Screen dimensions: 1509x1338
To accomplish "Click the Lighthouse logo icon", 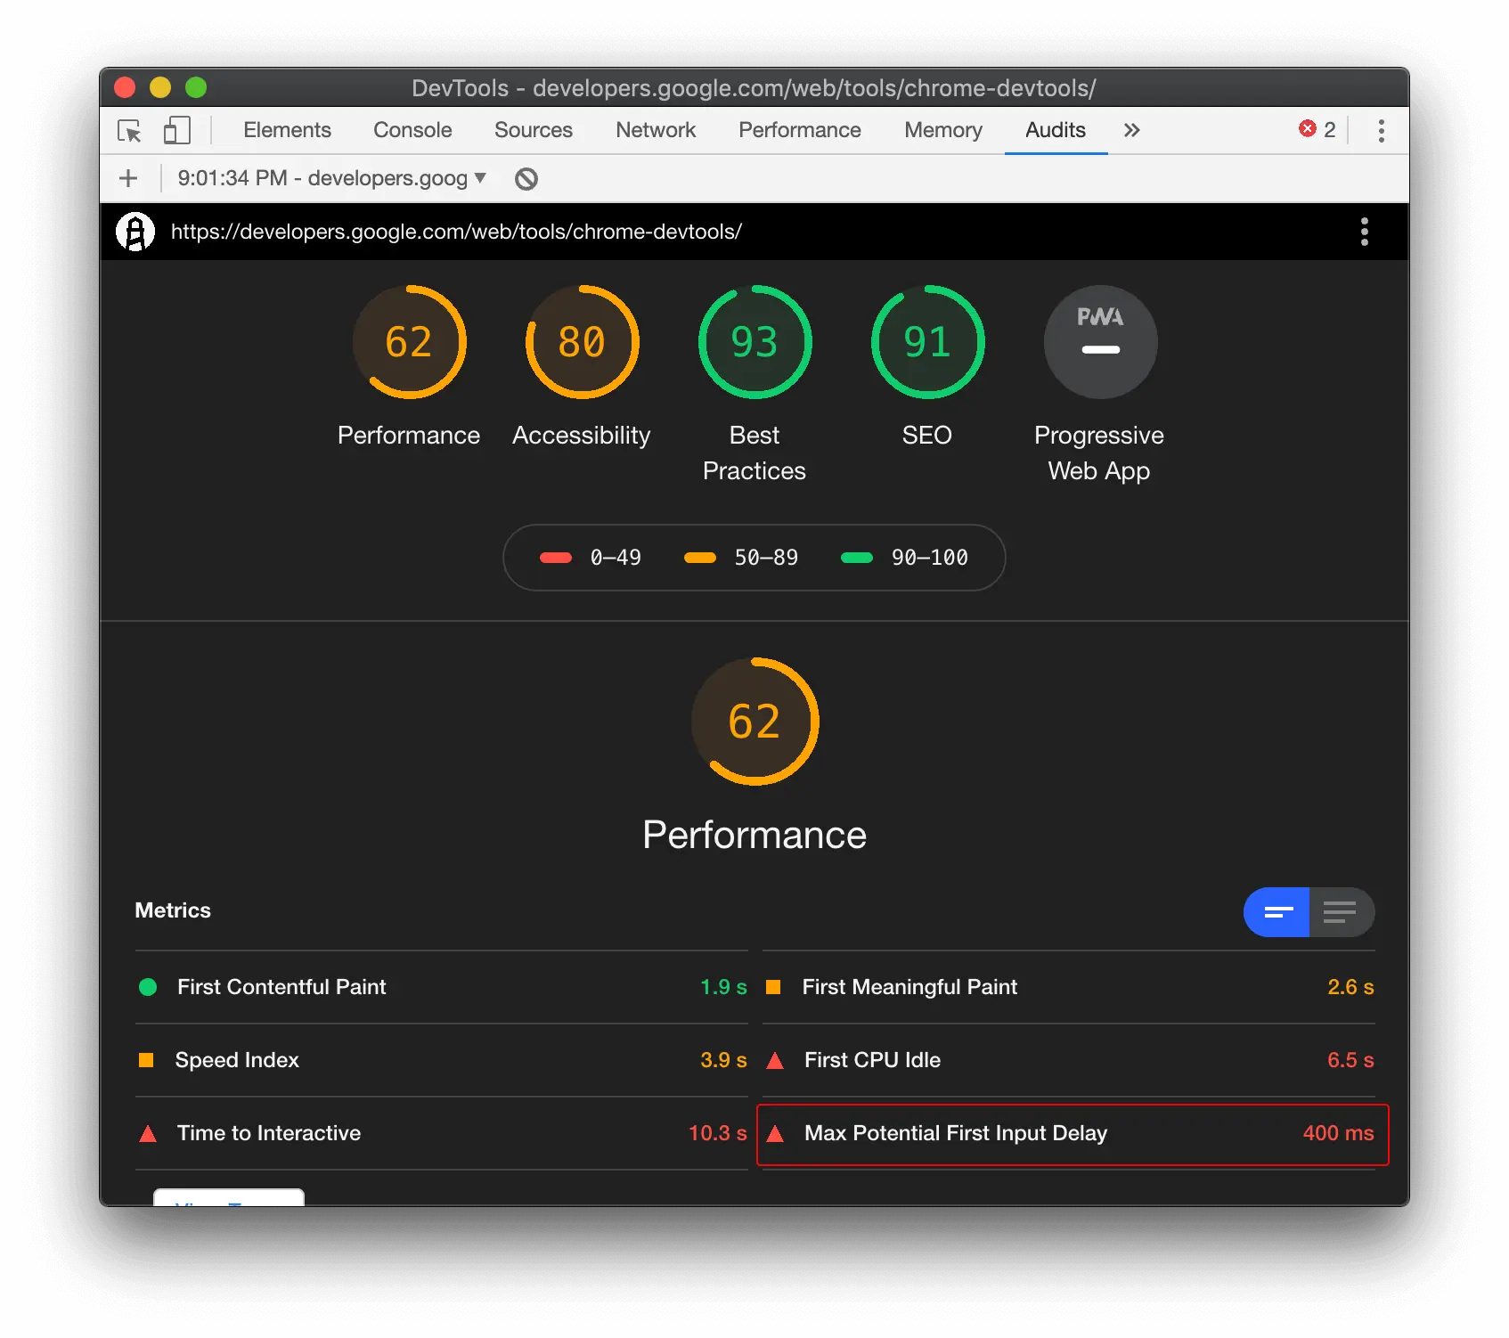I will coord(135,232).
